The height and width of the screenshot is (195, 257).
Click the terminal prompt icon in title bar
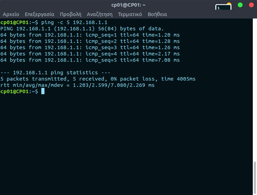tap(223, 7)
